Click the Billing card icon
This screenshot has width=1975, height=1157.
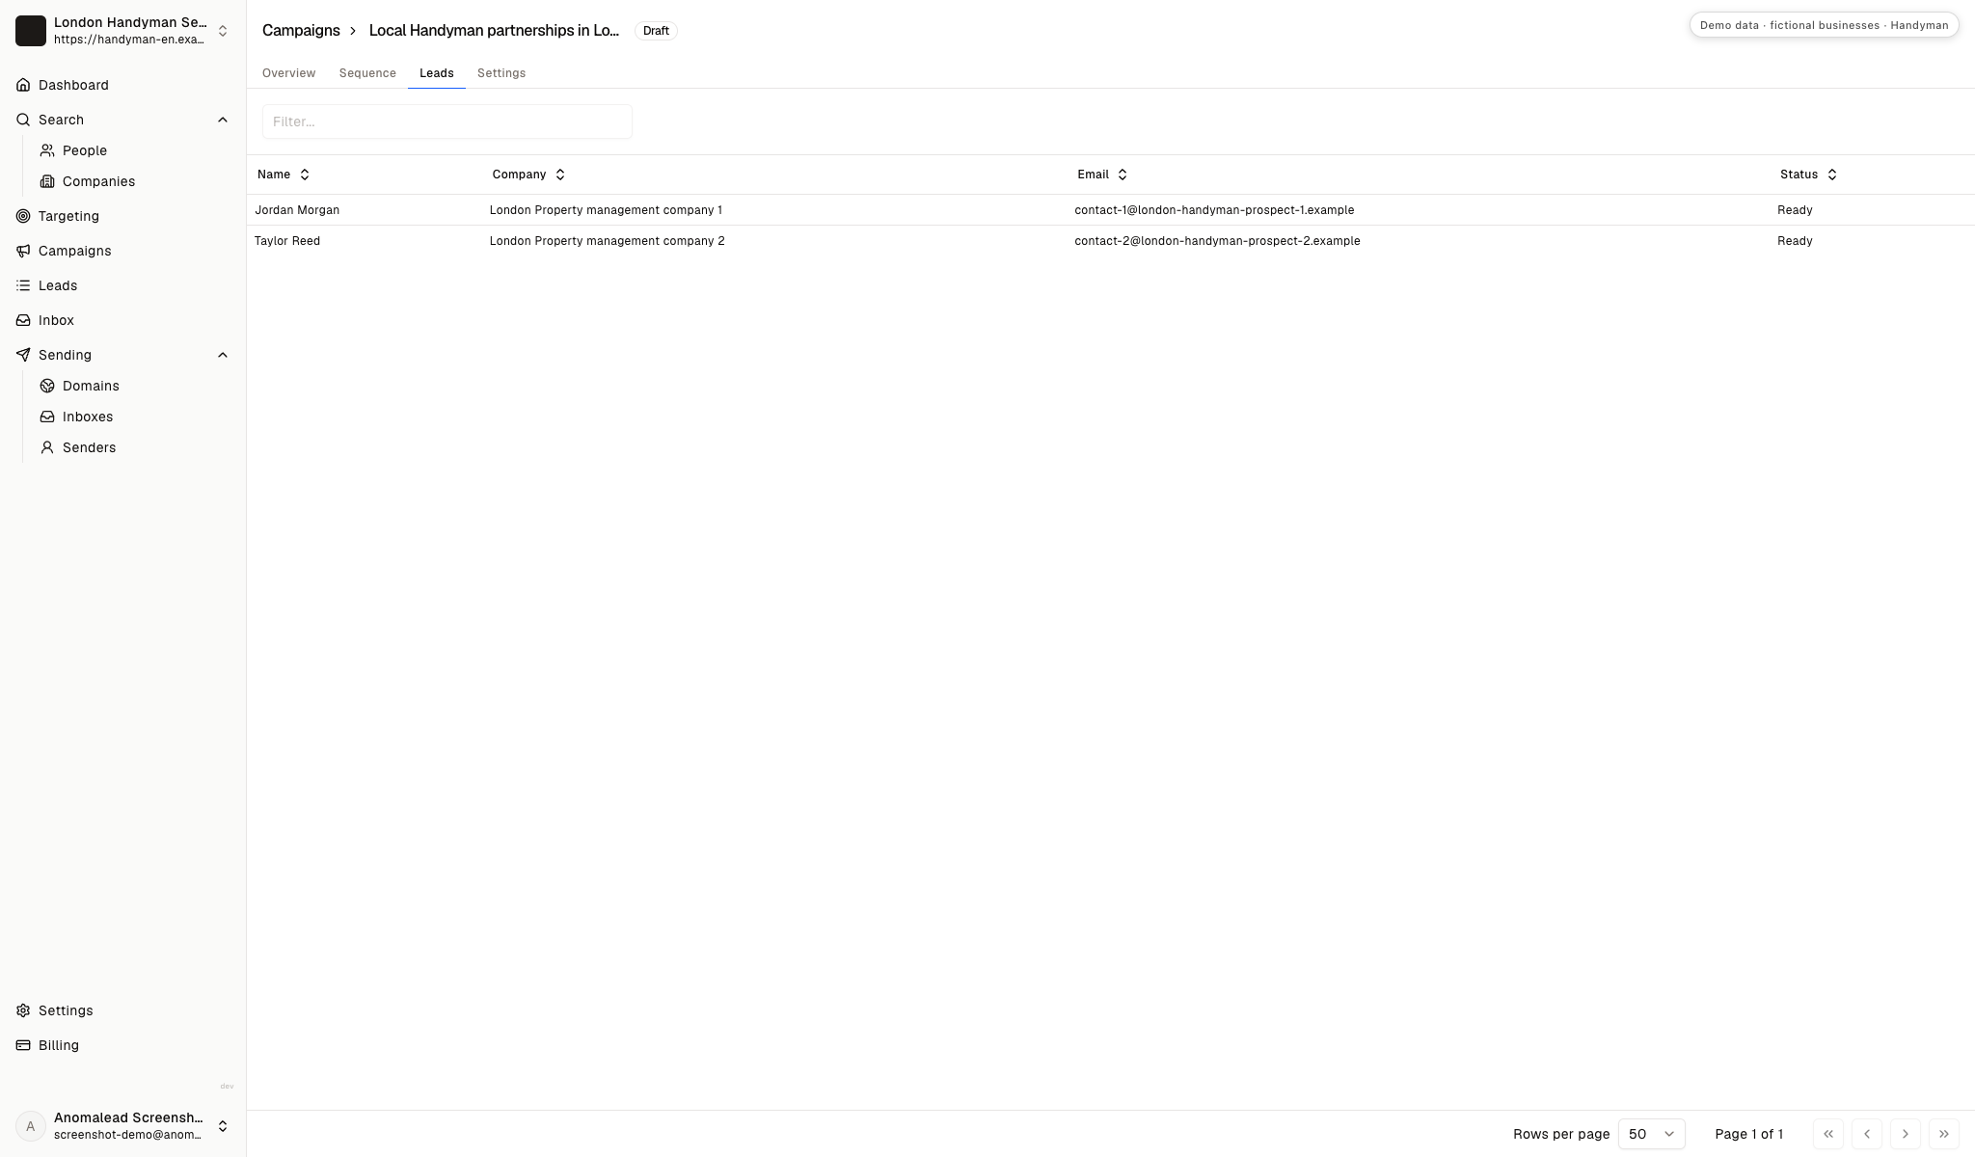[x=23, y=1045]
